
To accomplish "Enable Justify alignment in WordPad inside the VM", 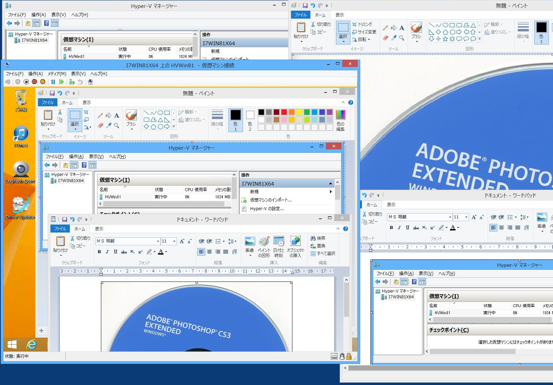I will click(x=226, y=252).
